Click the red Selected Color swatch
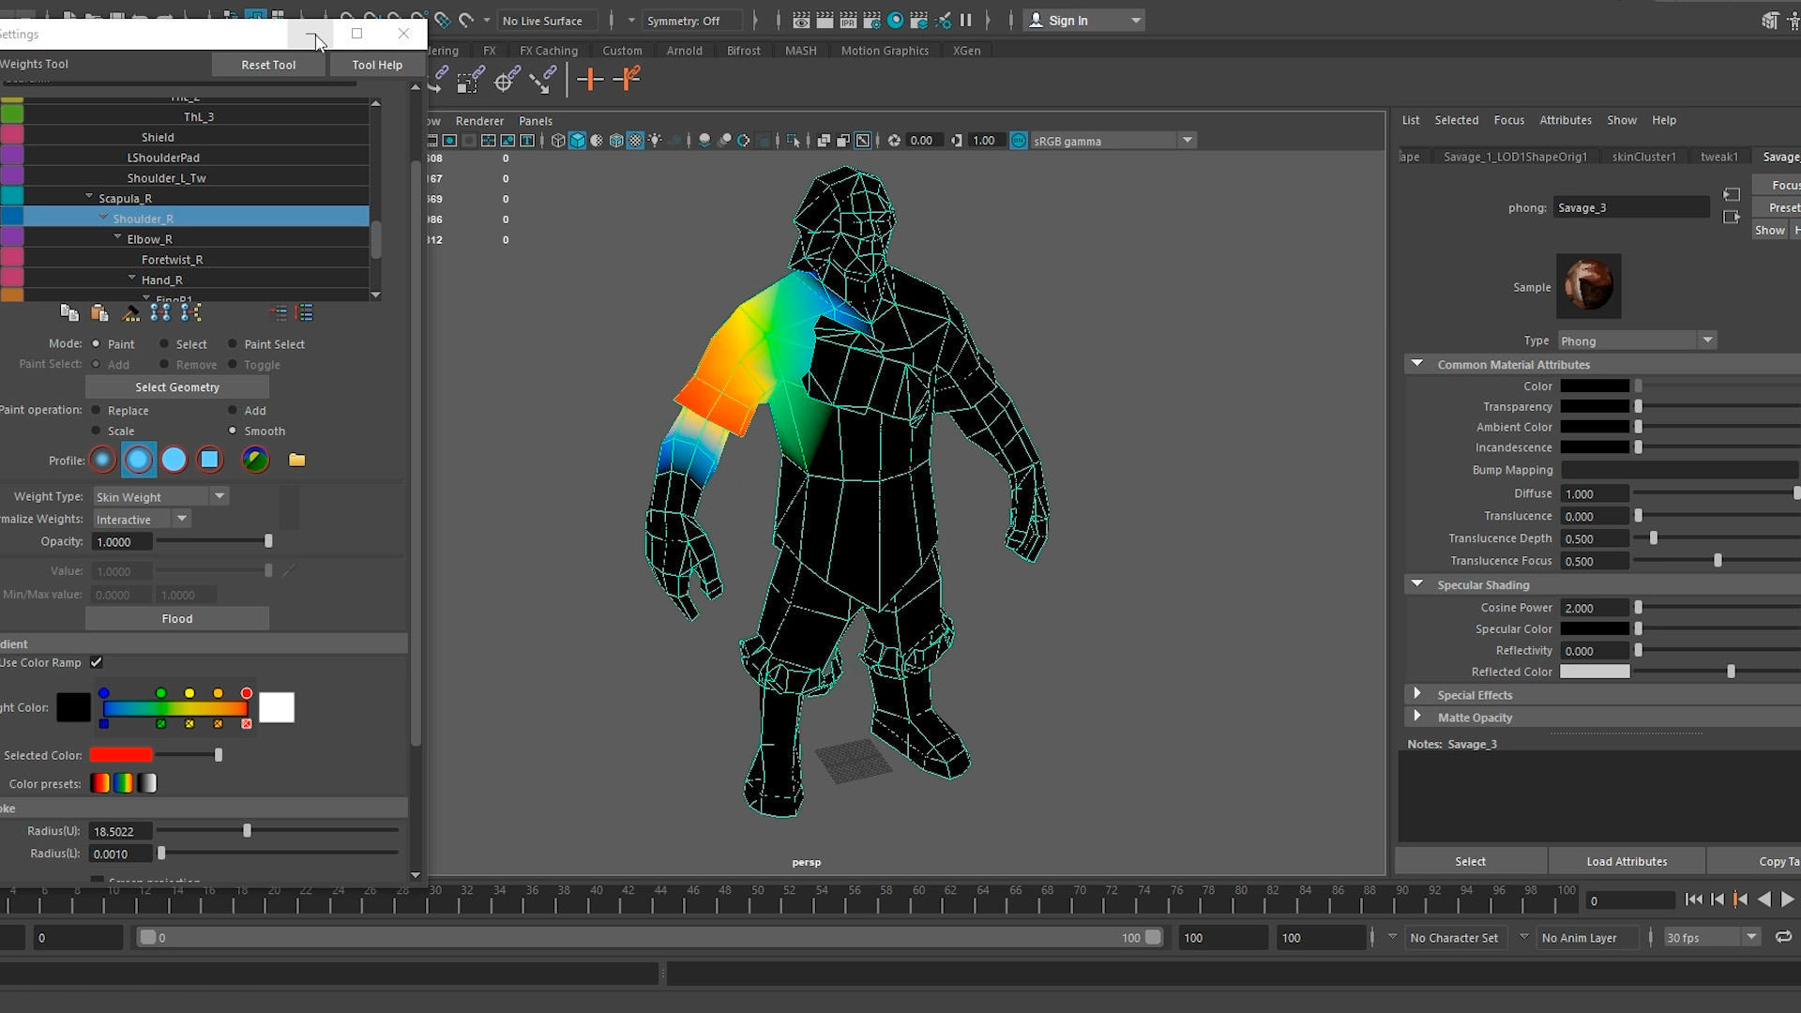1801x1013 pixels. [x=121, y=755]
